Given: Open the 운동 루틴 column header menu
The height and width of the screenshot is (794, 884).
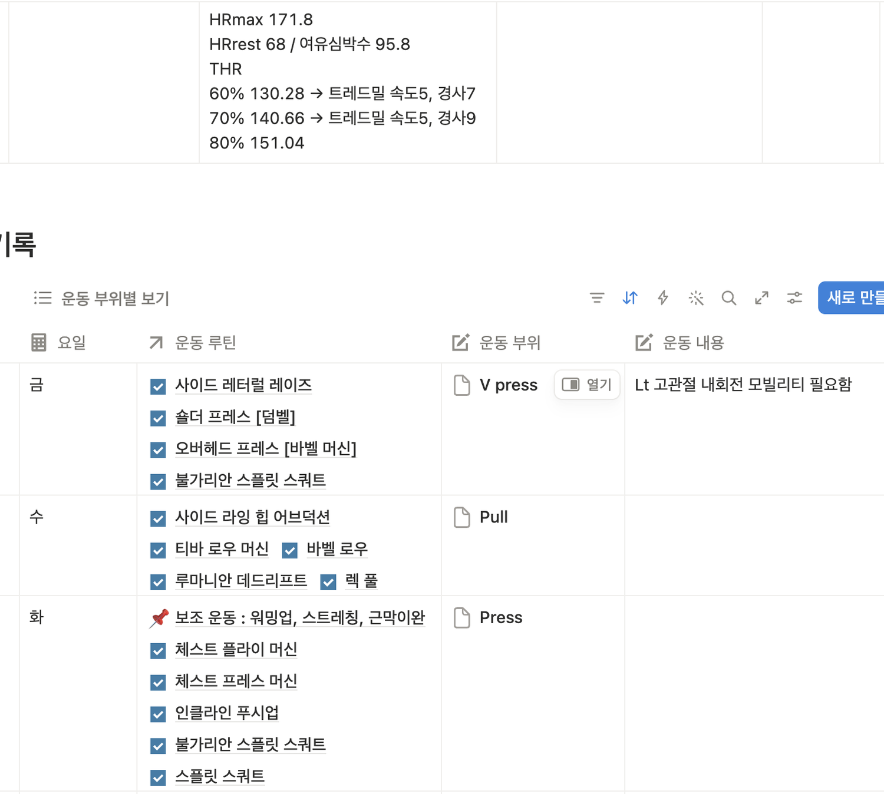Looking at the screenshot, I should pos(193,342).
